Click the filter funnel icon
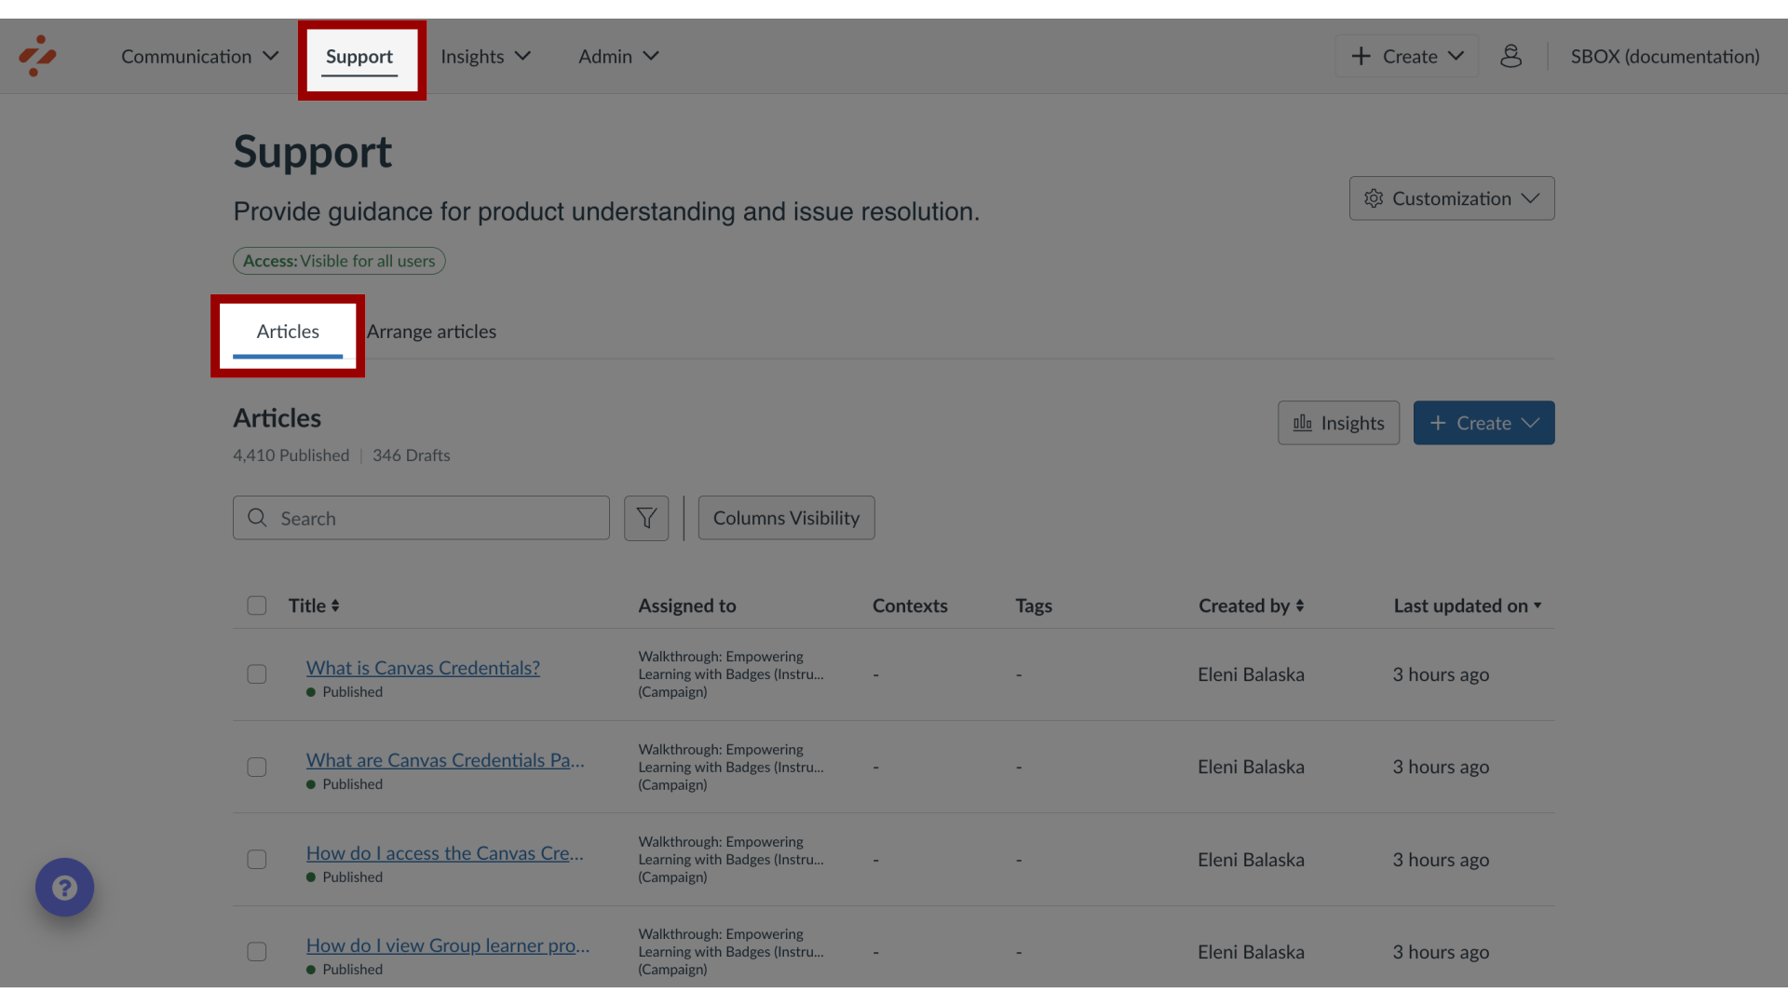 click(646, 518)
